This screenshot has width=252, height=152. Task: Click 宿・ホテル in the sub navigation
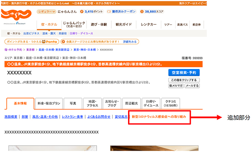[14, 33]
